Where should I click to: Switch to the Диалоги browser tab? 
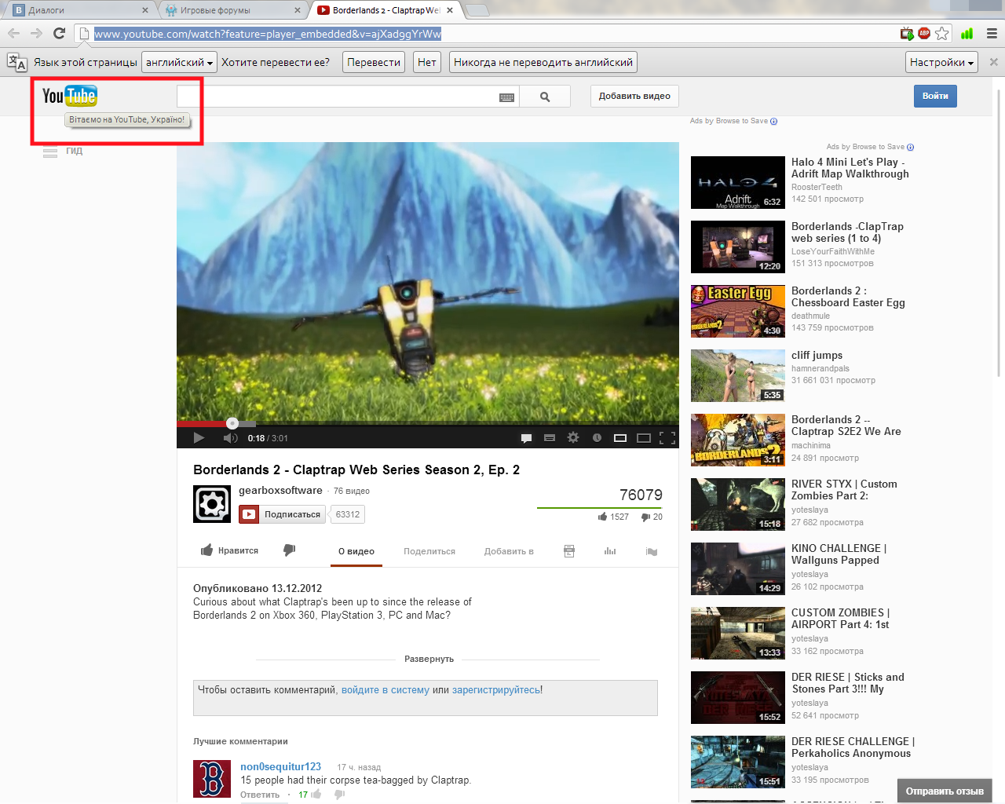click(79, 10)
